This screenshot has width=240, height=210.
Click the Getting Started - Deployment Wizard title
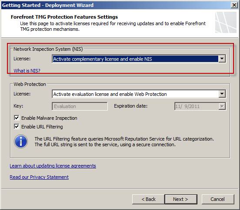[47, 5]
